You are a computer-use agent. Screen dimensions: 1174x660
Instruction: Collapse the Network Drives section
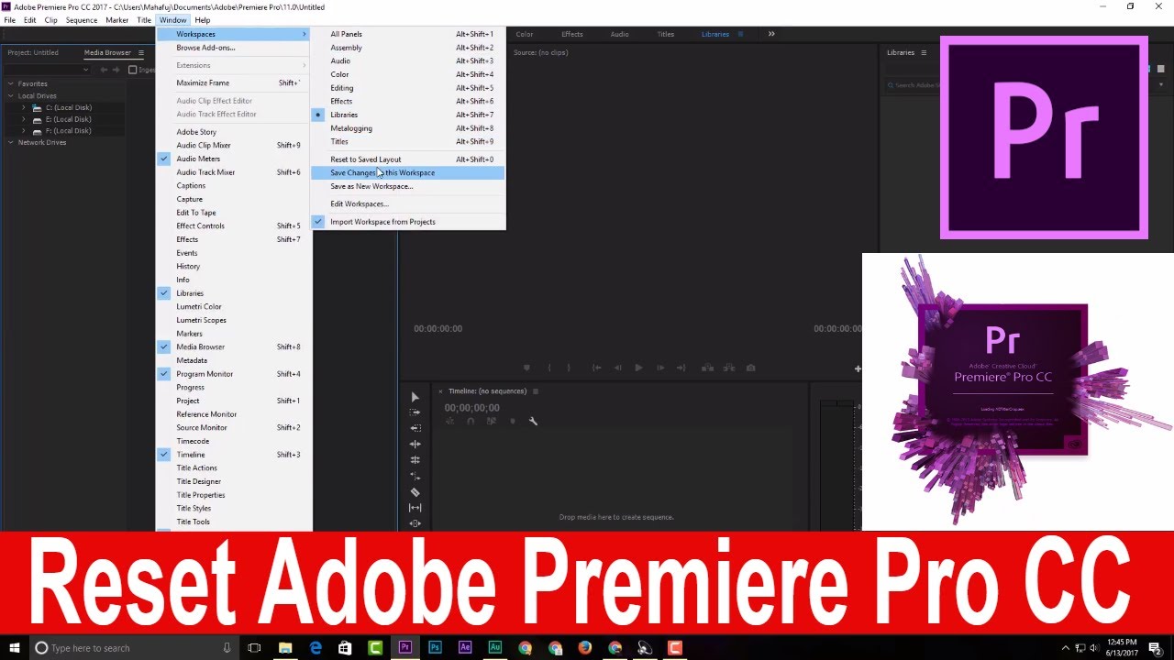[x=11, y=142]
